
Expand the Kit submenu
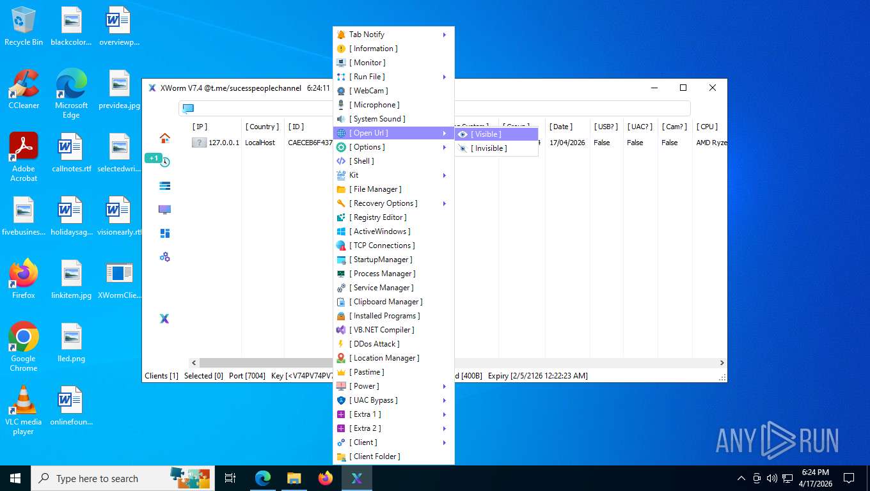[393, 175]
